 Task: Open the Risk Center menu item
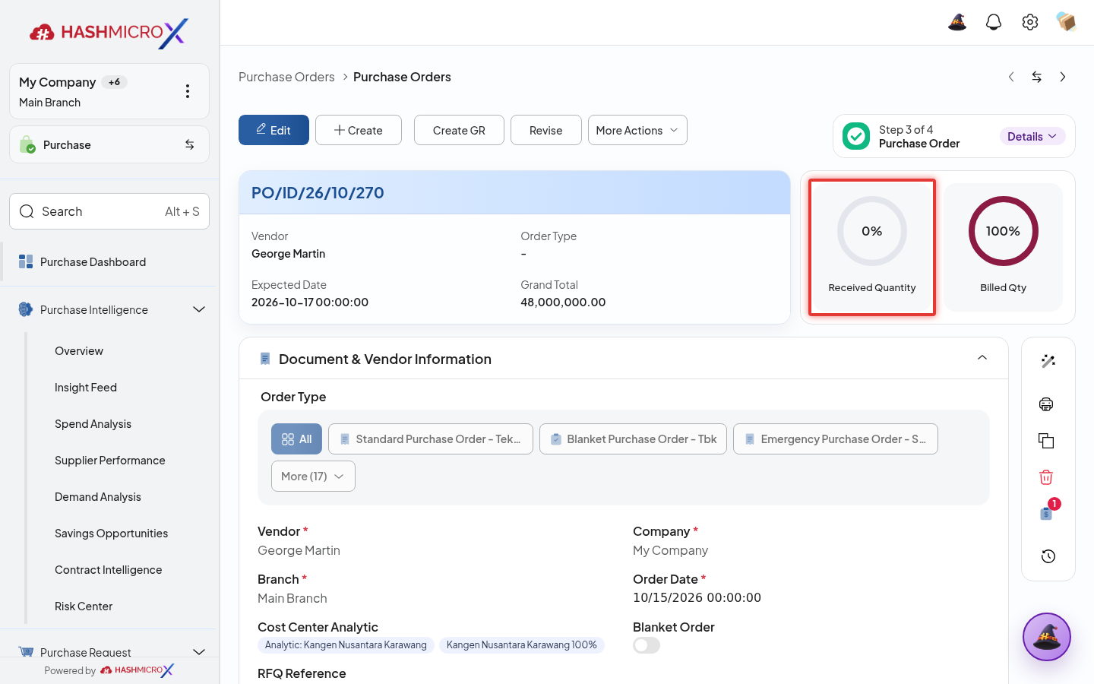point(84,606)
